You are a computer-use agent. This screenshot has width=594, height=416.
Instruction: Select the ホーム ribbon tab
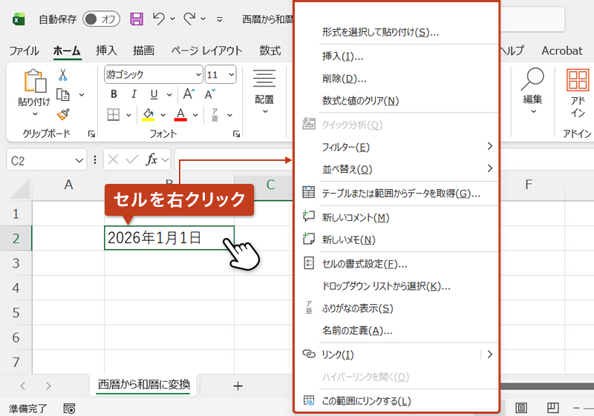point(67,50)
